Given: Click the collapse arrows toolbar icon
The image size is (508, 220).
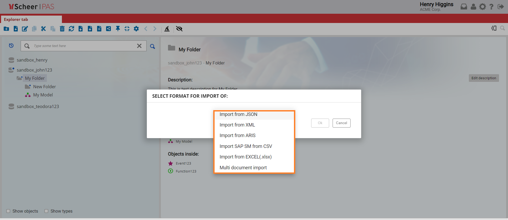Looking at the screenshot, I should [x=127, y=29].
